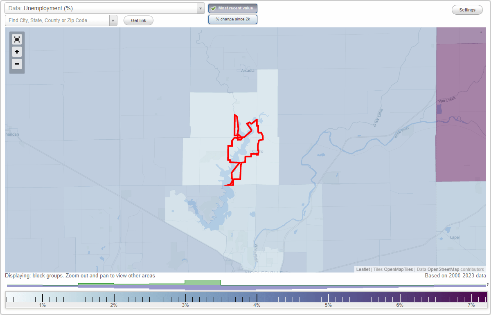Switch to % change since 2k
The image size is (491, 315).
(233, 19)
